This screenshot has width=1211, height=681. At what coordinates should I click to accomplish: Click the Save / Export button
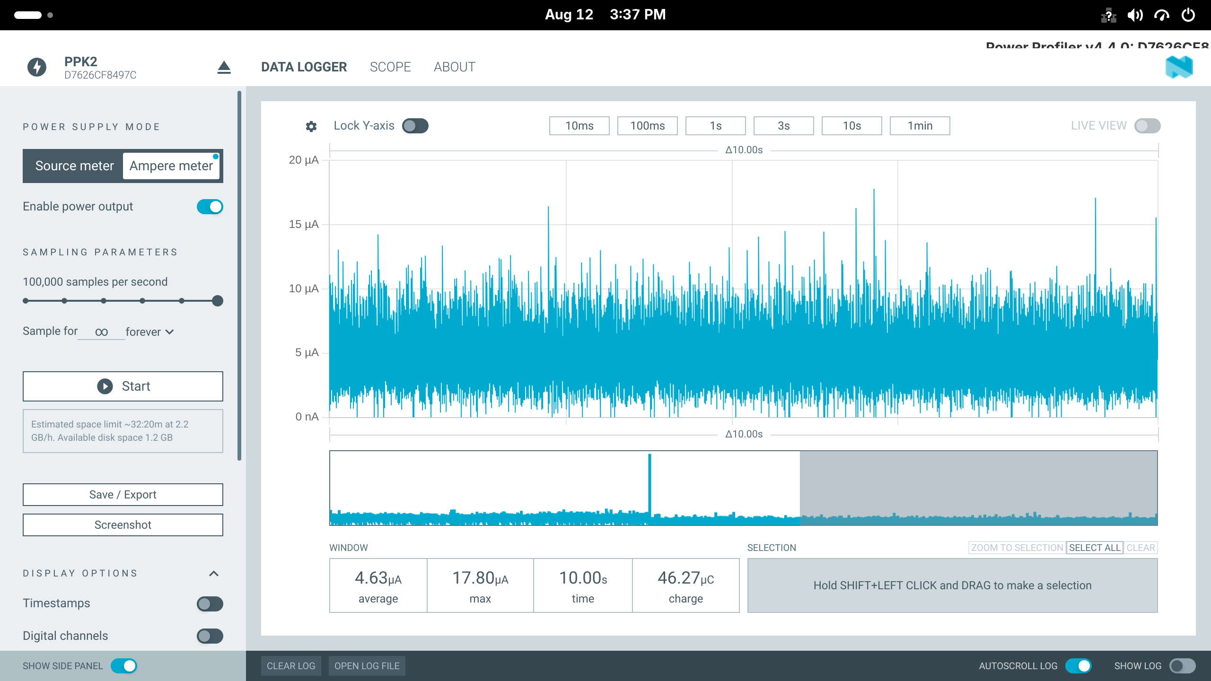tap(123, 495)
